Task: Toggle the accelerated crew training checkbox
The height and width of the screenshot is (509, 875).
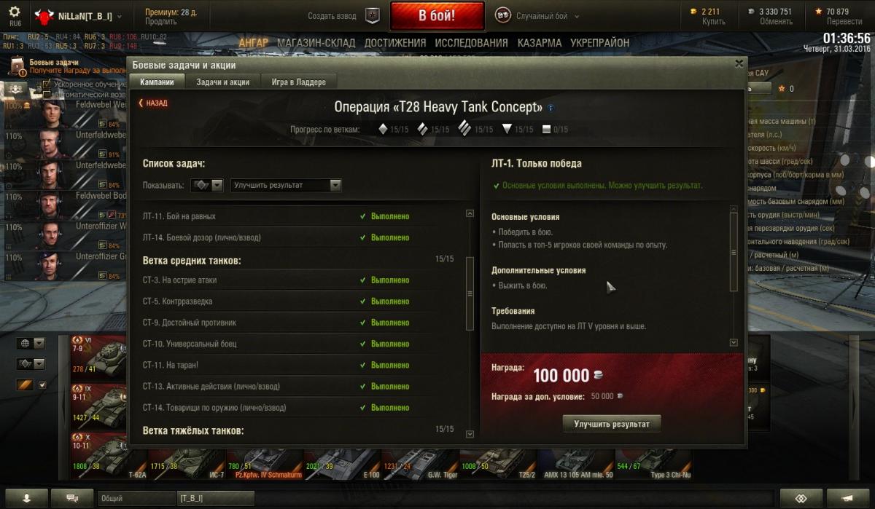Action: click(x=47, y=84)
